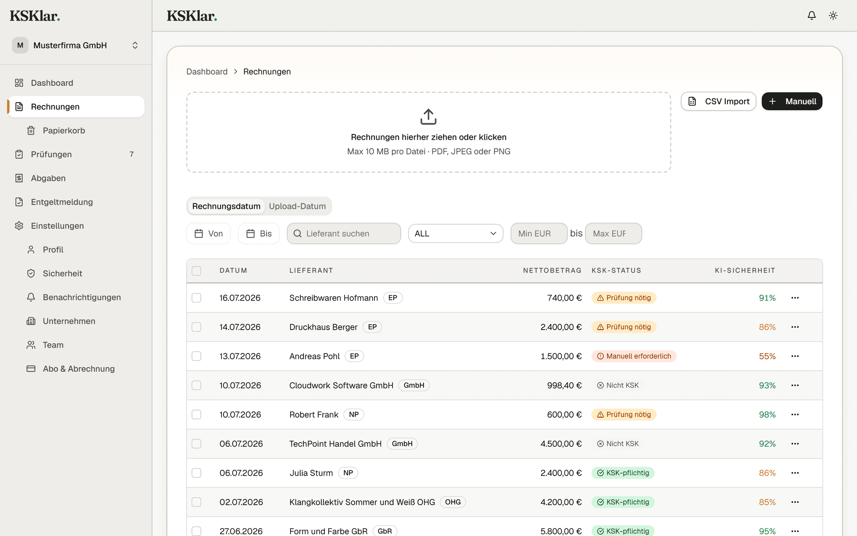Open row actions for Cloudwork Software GmbH
The image size is (857, 536).
pos(795,385)
